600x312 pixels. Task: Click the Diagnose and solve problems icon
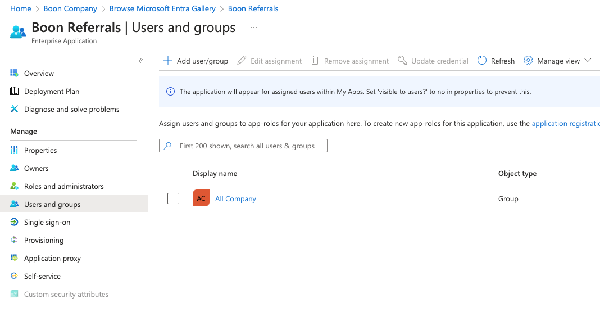pos(14,109)
